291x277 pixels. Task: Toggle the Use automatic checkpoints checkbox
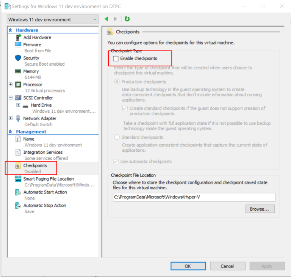(x=116, y=162)
